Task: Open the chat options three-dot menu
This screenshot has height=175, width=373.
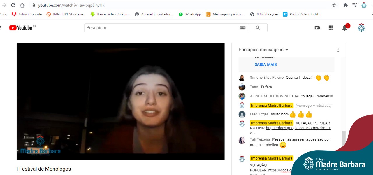Action: 338,50
